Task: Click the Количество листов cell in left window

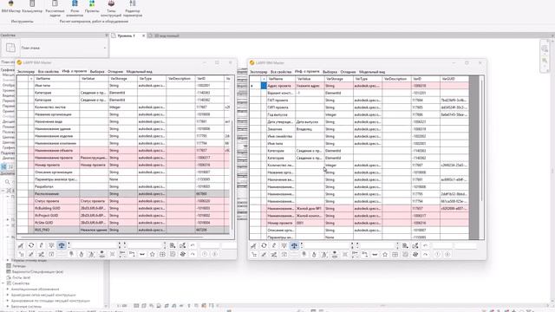Action: [x=56, y=107]
